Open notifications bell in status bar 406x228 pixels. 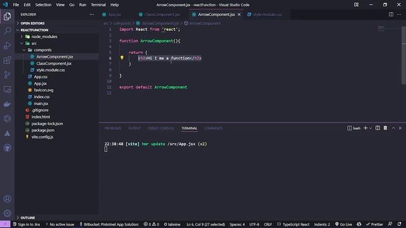399,224
